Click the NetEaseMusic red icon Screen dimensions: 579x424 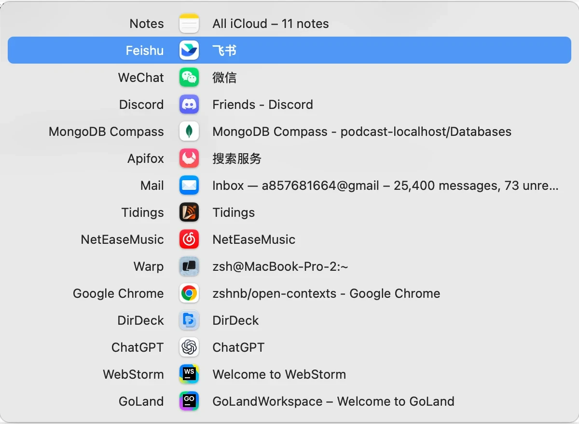click(x=189, y=239)
